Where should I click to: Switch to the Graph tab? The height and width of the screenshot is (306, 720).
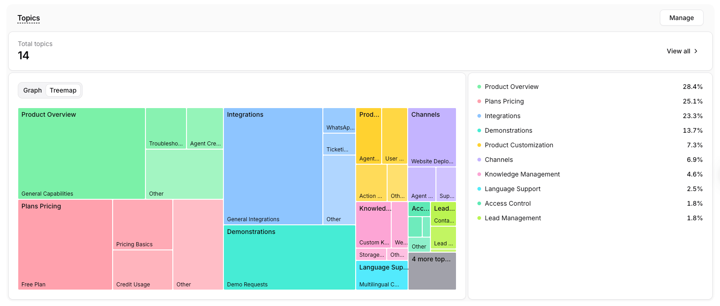pos(32,90)
